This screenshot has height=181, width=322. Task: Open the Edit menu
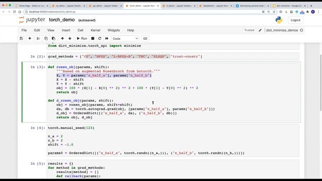click(37, 30)
